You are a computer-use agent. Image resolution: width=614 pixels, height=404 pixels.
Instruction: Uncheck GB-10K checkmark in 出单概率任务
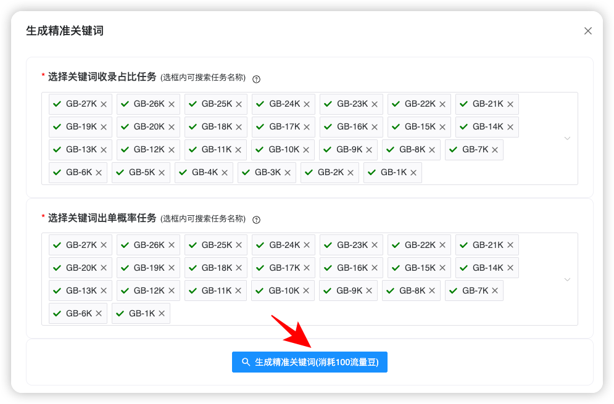pyautogui.click(x=260, y=291)
